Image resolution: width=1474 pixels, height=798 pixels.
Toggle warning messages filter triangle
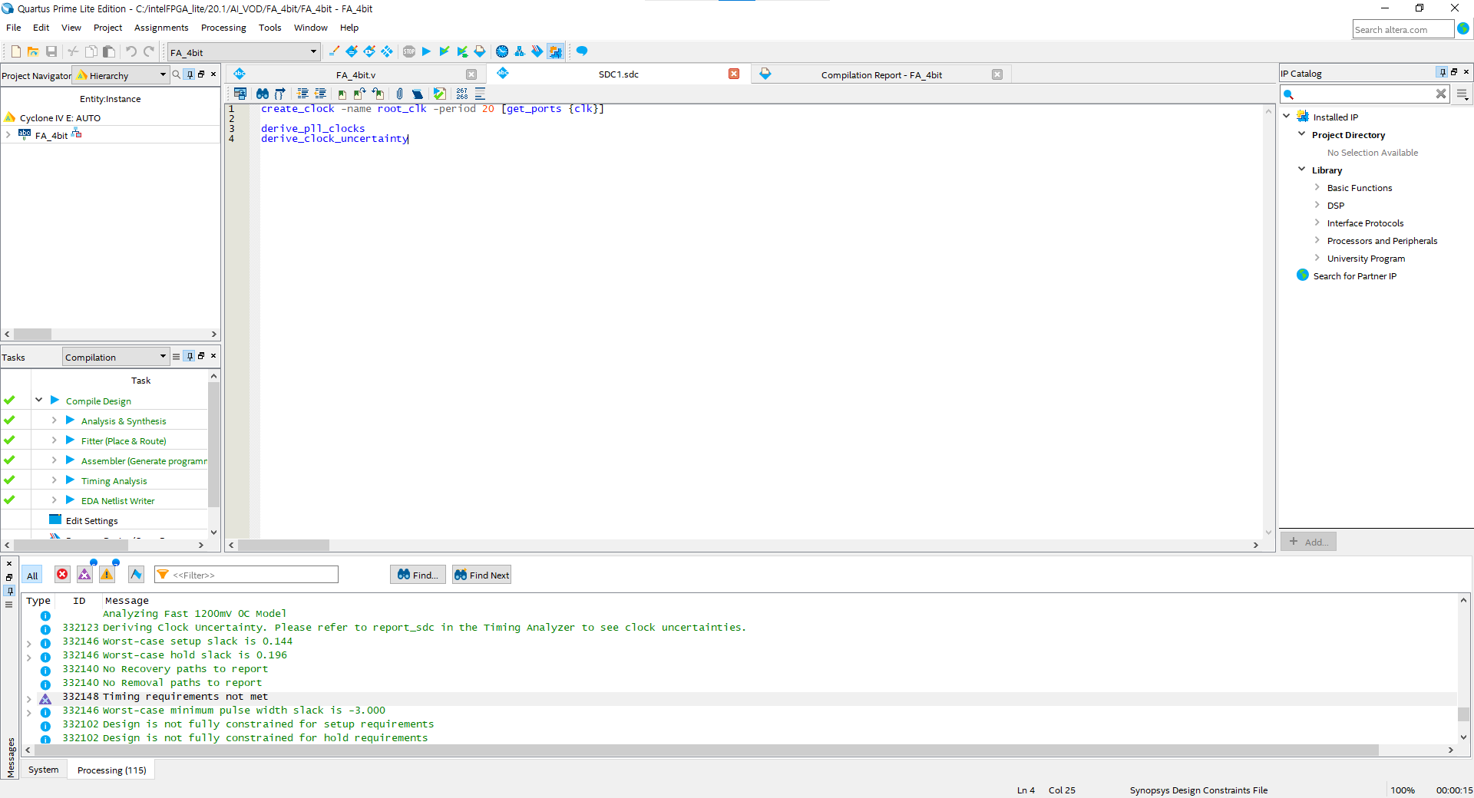click(x=107, y=574)
